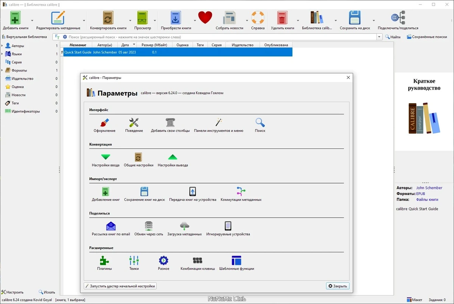Open Загрузка метаданных settings
This screenshot has width=454, height=304.
[185, 229]
